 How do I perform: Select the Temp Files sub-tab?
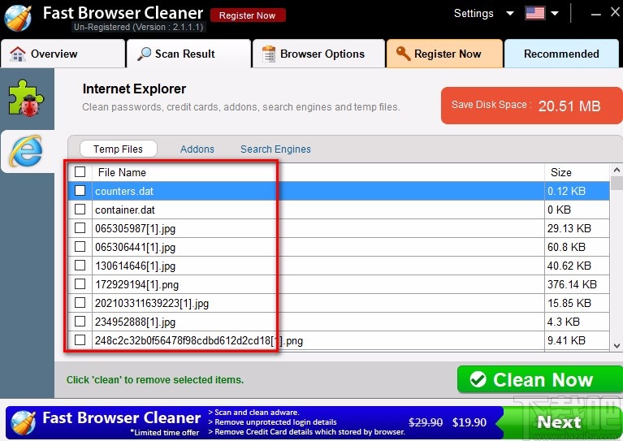[x=119, y=149]
